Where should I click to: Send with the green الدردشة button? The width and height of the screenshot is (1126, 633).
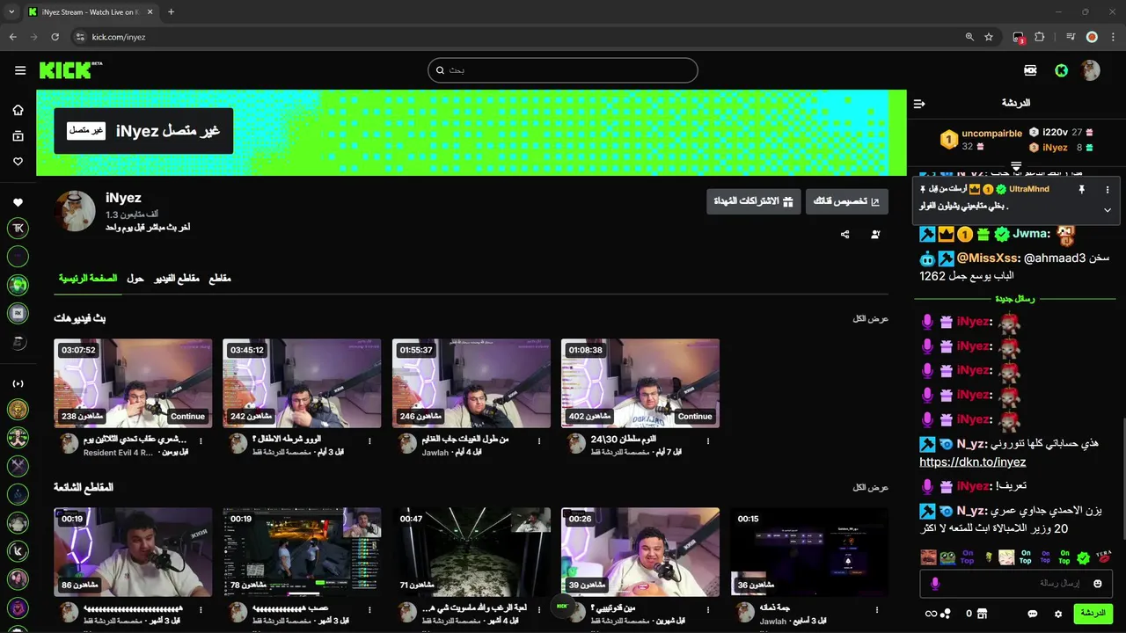pyautogui.click(x=1093, y=613)
